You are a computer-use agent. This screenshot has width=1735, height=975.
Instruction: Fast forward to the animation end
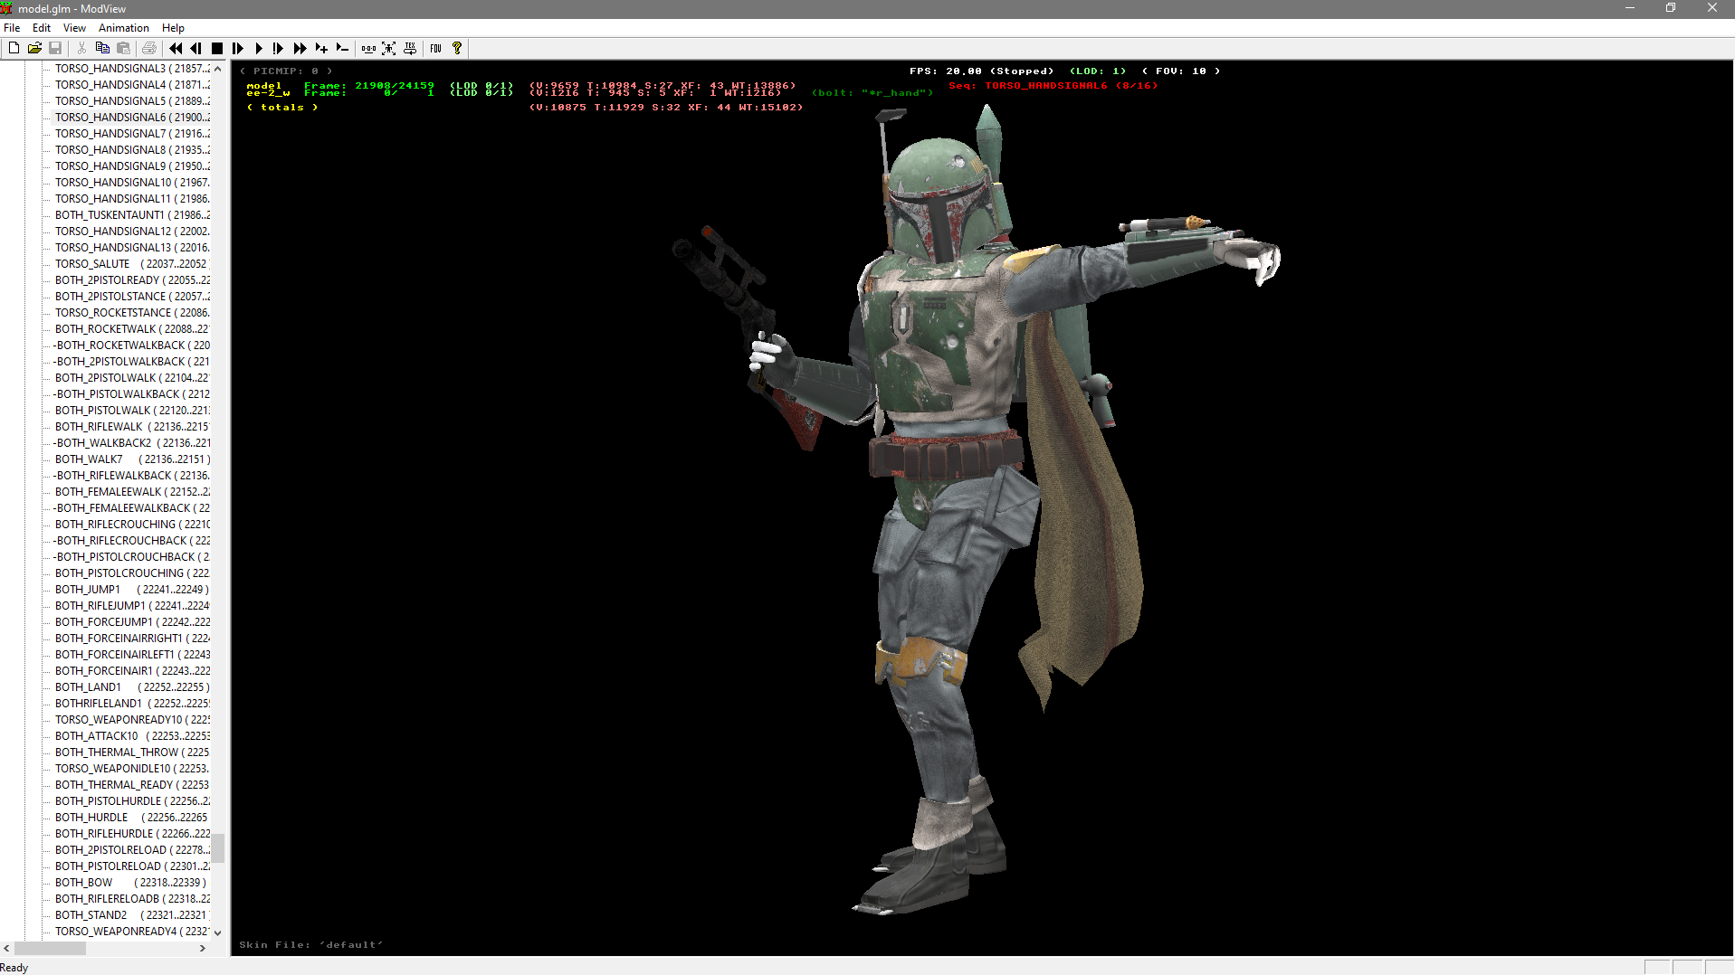(x=300, y=48)
